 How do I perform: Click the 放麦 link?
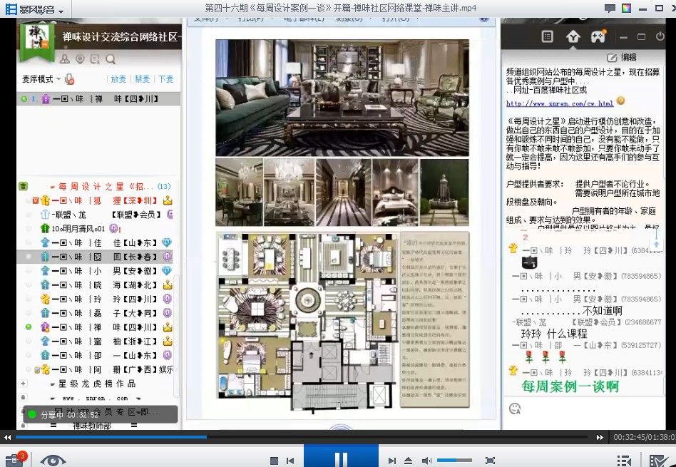(118, 79)
